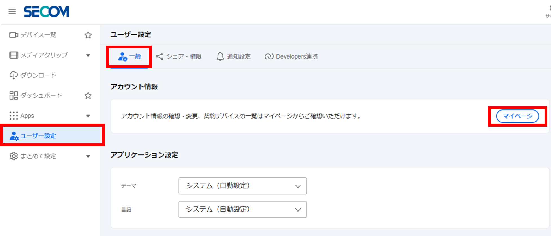Switch to the 一般 tab
551x236 pixels.
point(129,57)
